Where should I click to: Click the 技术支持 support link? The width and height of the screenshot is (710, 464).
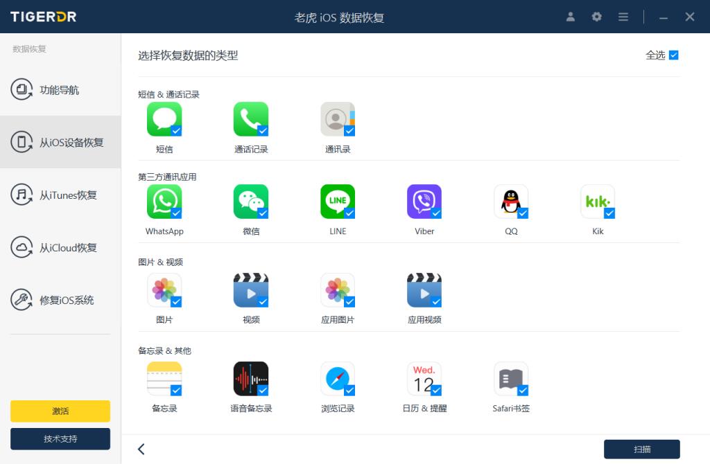coord(60,438)
